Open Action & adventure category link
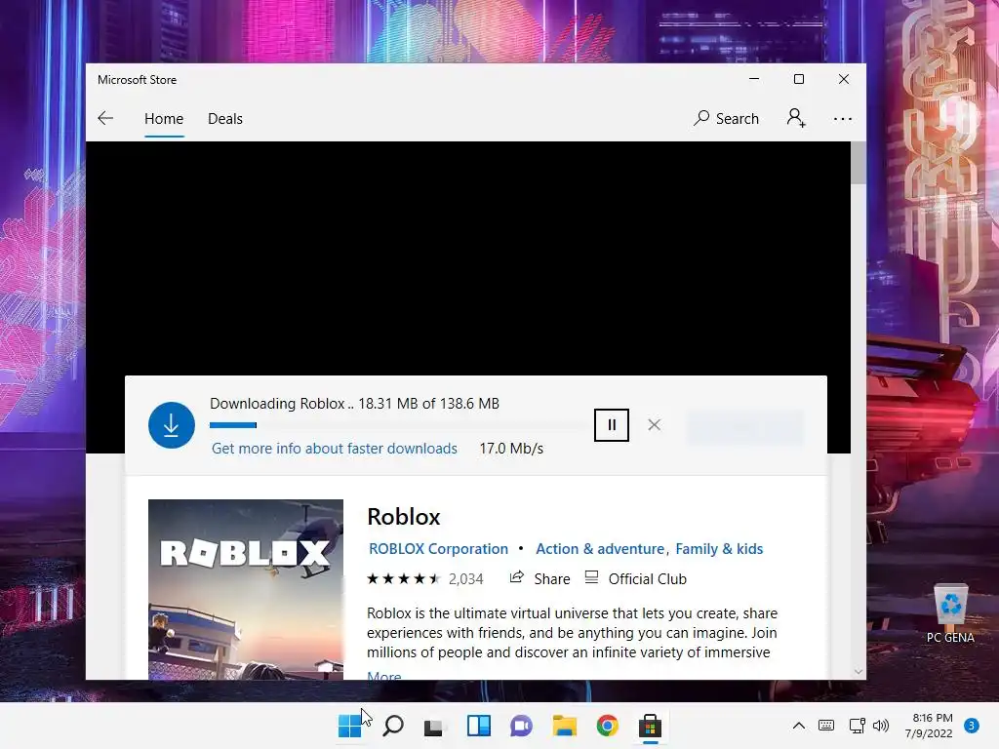The height and width of the screenshot is (749, 999). click(x=600, y=549)
